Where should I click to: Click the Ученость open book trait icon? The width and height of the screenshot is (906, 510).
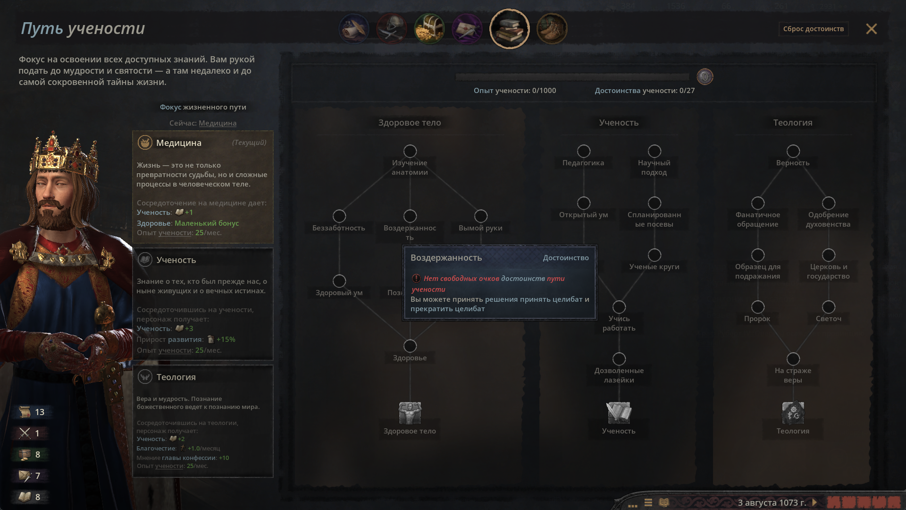coord(619,413)
